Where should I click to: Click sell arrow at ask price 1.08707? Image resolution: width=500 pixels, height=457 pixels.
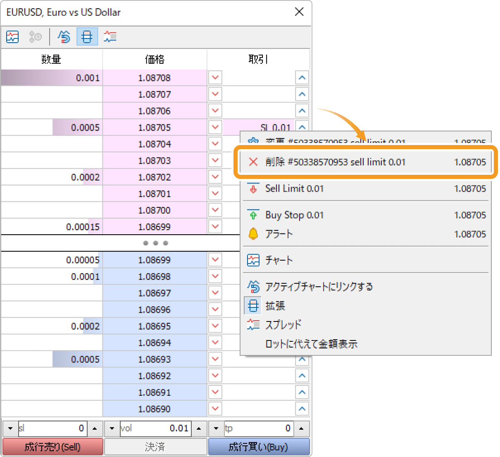pyautogui.click(x=215, y=94)
